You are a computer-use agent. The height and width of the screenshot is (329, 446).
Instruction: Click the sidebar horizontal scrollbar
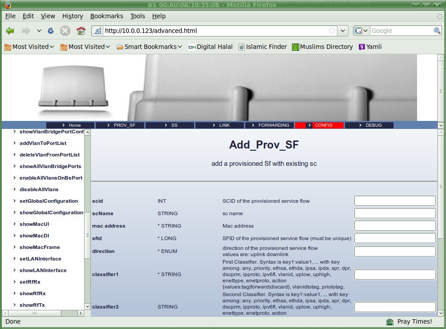[43, 313]
